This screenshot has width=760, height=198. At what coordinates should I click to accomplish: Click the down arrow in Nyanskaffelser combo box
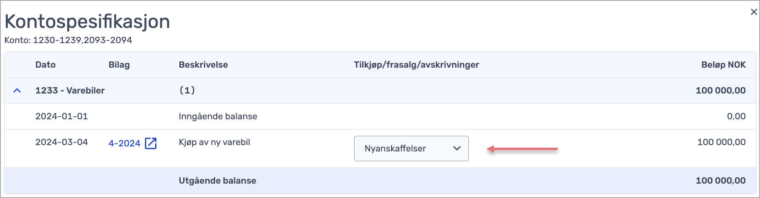457,148
